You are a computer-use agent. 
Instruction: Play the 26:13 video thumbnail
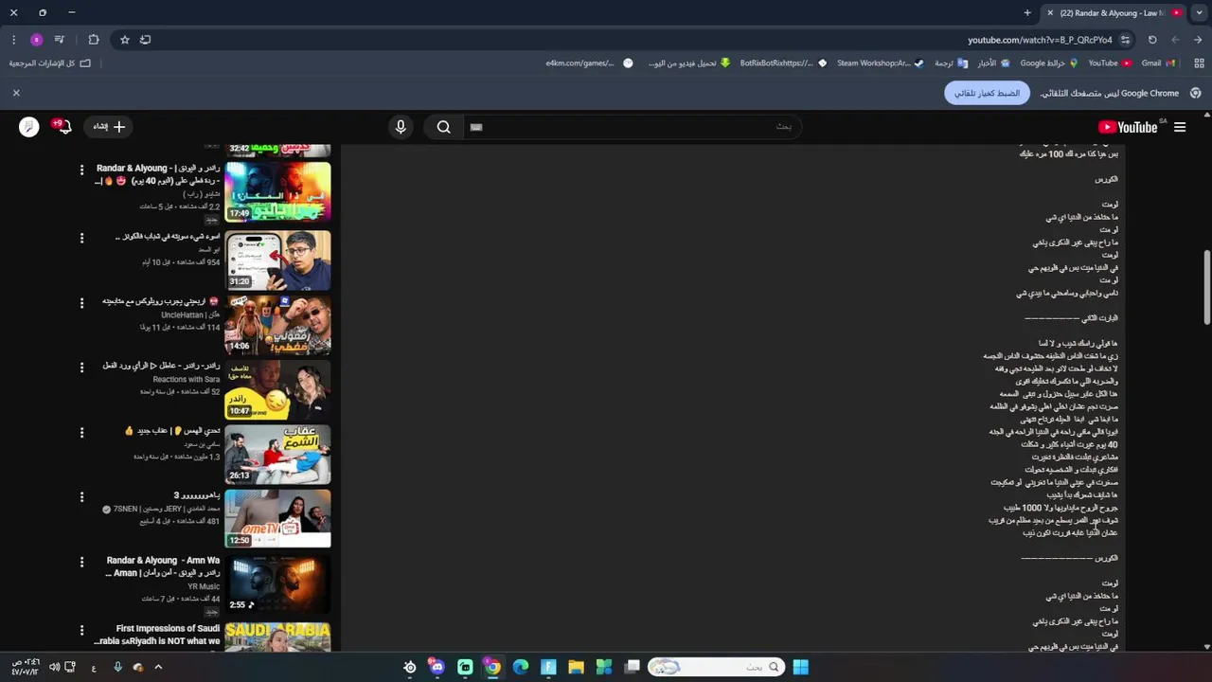pyautogui.click(x=277, y=454)
